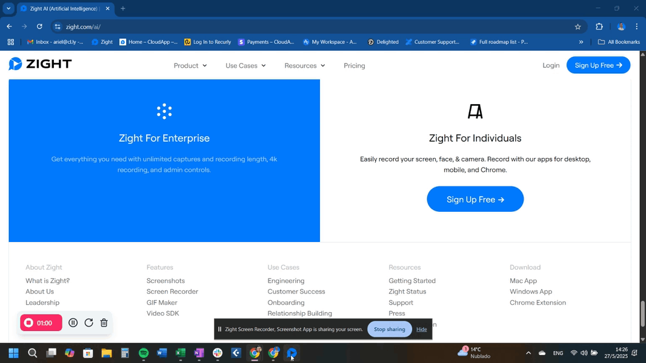The width and height of the screenshot is (646, 363).
Task: Open the GIF Maker footer link
Action: tap(162, 302)
